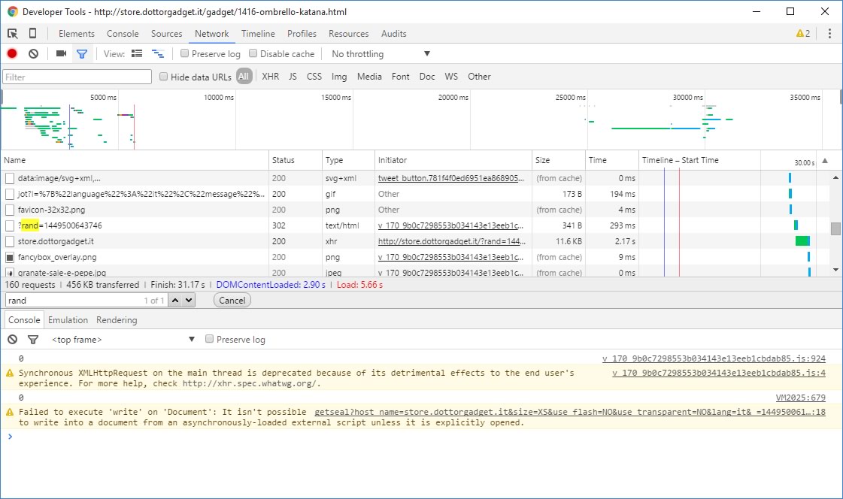Open the Sources tab
This screenshot has width=843, height=499.
tap(167, 33)
